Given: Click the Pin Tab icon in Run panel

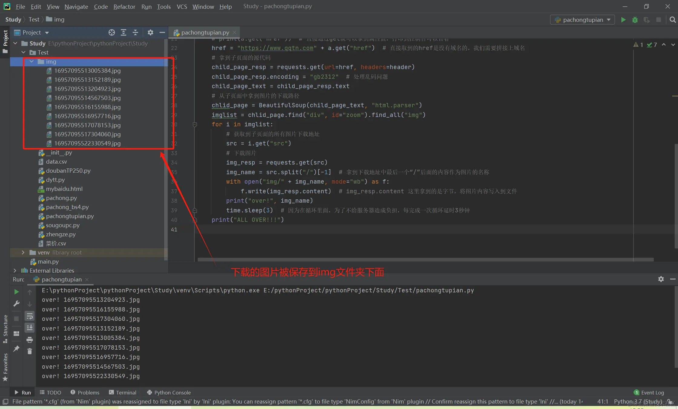Looking at the screenshot, I should click(17, 348).
